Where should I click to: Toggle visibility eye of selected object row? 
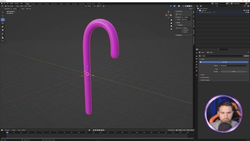coord(246,12)
